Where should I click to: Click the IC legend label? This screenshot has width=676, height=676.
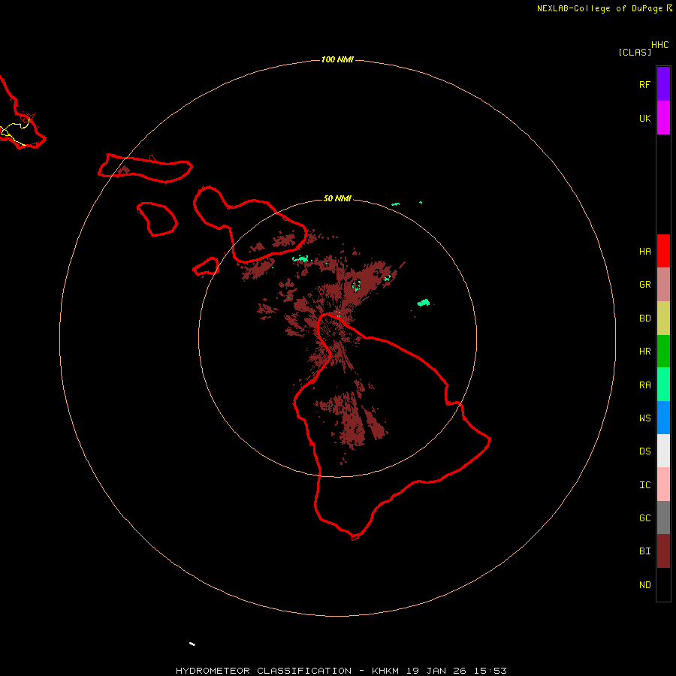pyautogui.click(x=644, y=485)
